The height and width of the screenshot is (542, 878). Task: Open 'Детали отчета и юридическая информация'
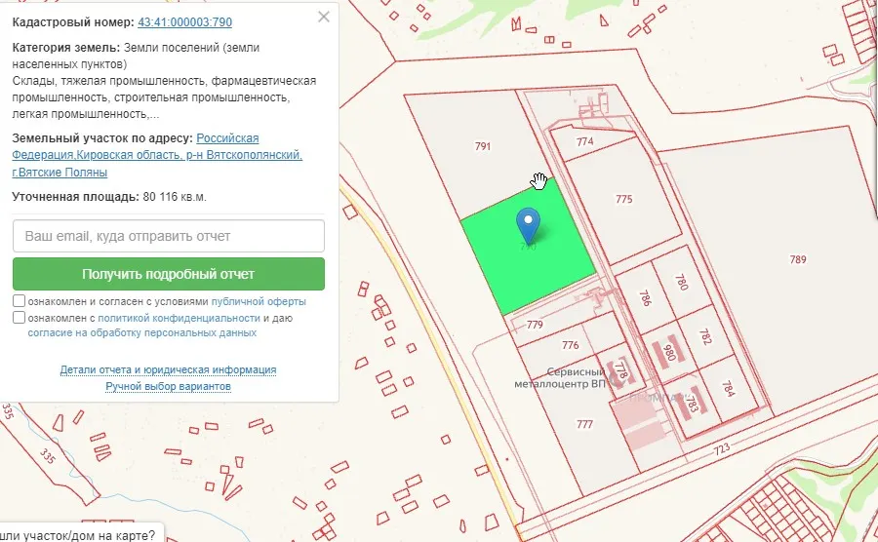coord(168,369)
